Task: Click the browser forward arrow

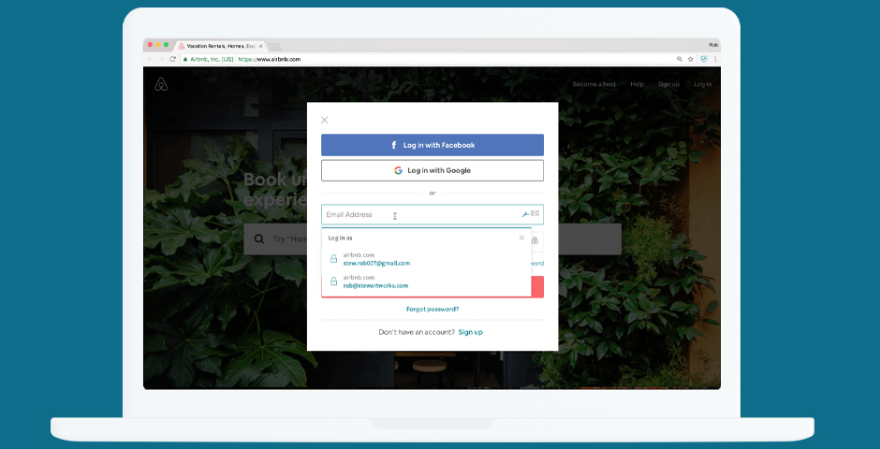Action: coord(161,59)
